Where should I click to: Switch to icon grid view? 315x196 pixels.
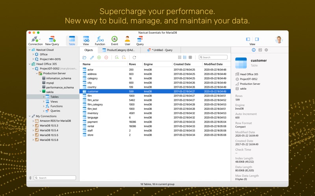pyautogui.click(x=180, y=57)
